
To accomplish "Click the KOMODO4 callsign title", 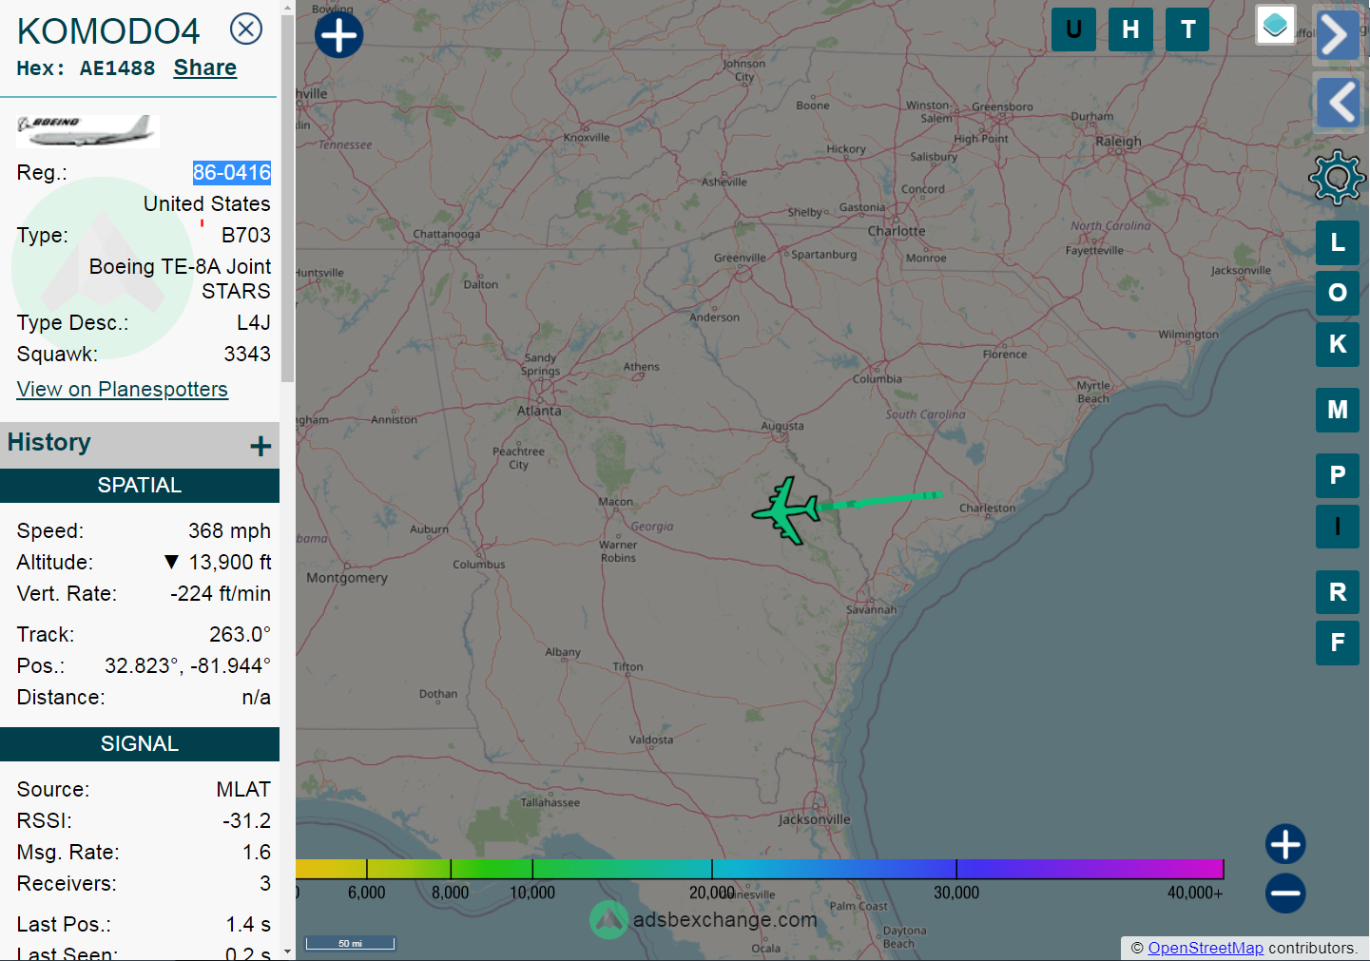I will click(x=108, y=31).
